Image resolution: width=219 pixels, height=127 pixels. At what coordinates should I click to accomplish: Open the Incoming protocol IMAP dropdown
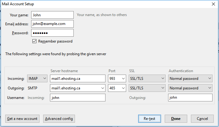(x=37, y=78)
